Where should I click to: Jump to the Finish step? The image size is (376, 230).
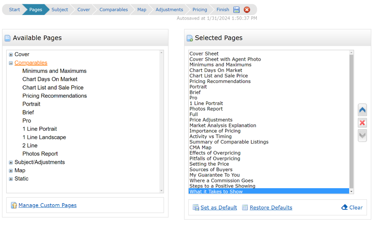point(223,10)
